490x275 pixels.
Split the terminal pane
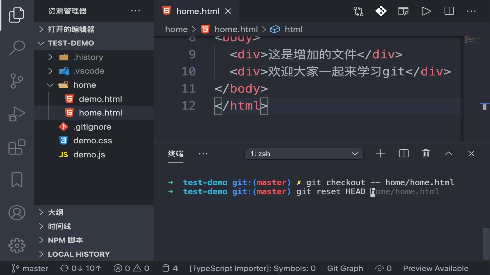tap(404, 154)
